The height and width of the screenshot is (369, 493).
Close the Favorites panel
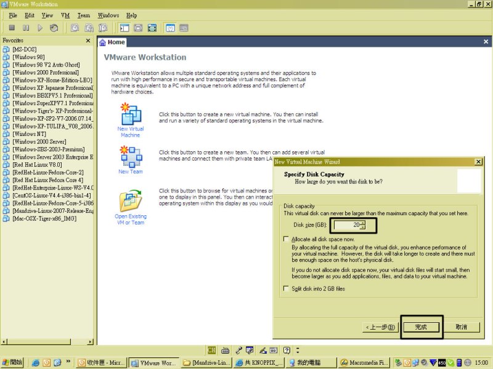pos(88,41)
